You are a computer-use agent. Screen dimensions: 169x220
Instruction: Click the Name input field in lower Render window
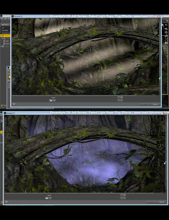click(x=86, y=195)
